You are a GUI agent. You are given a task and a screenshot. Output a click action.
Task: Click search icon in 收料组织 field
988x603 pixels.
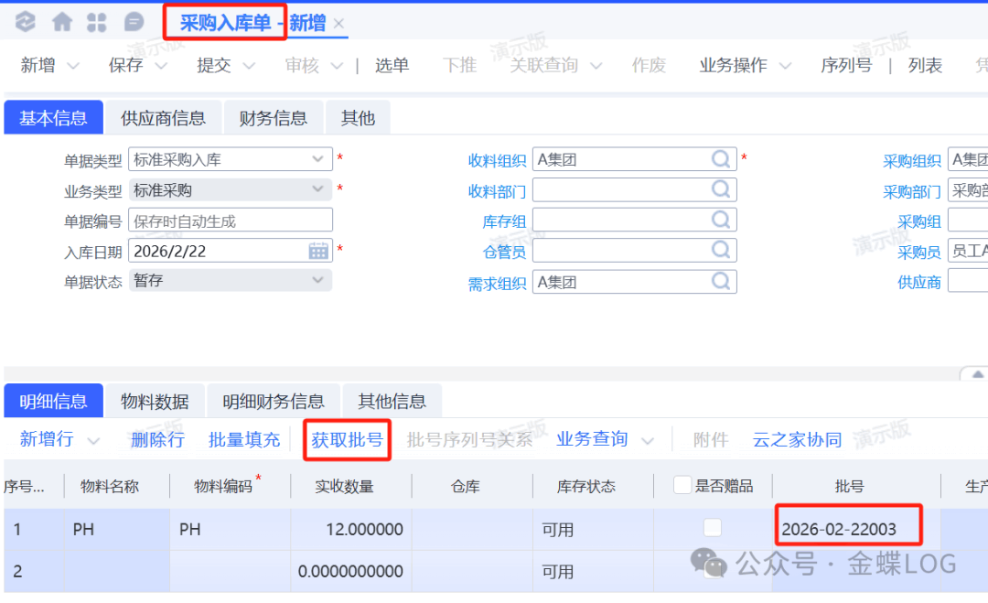(x=722, y=159)
